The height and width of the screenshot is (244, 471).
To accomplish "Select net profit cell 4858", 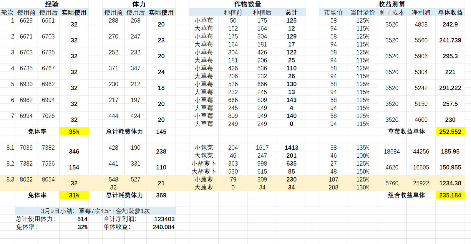I will (421, 24).
